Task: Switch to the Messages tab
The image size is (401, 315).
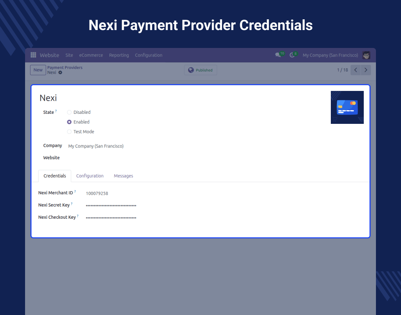Action: click(x=123, y=176)
